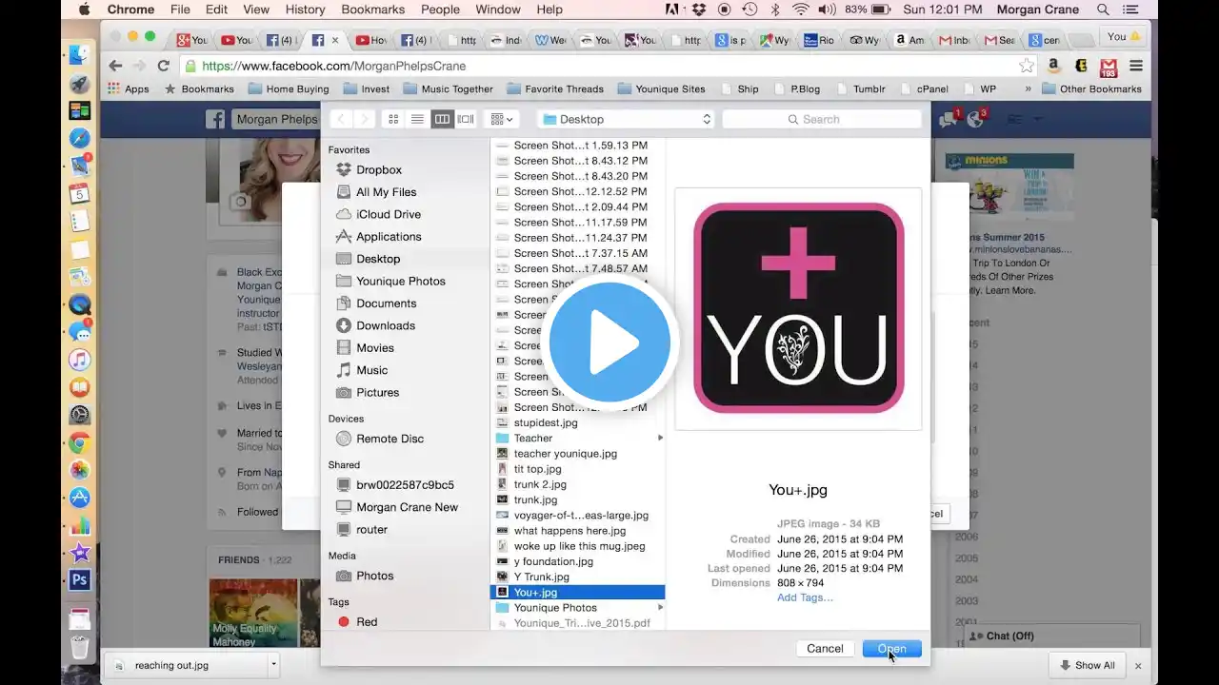
Task: Reload the Facebook page in Chrome
Action: click(x=163, y=66)
